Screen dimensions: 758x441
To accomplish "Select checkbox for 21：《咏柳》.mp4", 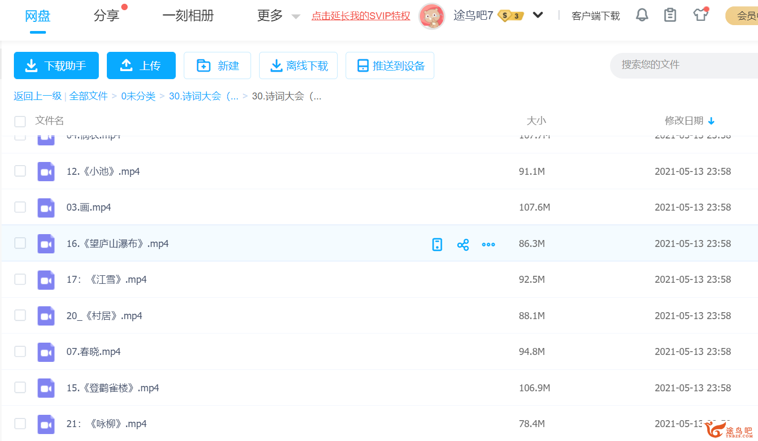I will pyautogui.click(x=20, y=423).
